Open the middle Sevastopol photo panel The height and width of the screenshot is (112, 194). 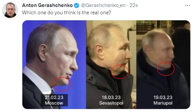point(111,65)
